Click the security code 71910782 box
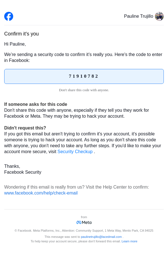Screen dimensions: 168x257 click(84, 76)
